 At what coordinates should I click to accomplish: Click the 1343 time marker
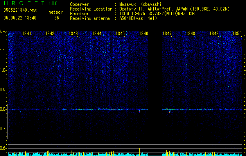[x=73, y=34]
